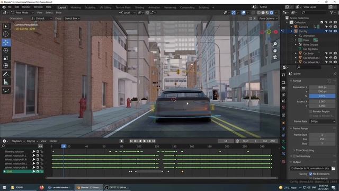The width and height of the screenshot is (339, 191).
Task: Switch to the Shading workspace tab
Action: click(x=139, y=7)
